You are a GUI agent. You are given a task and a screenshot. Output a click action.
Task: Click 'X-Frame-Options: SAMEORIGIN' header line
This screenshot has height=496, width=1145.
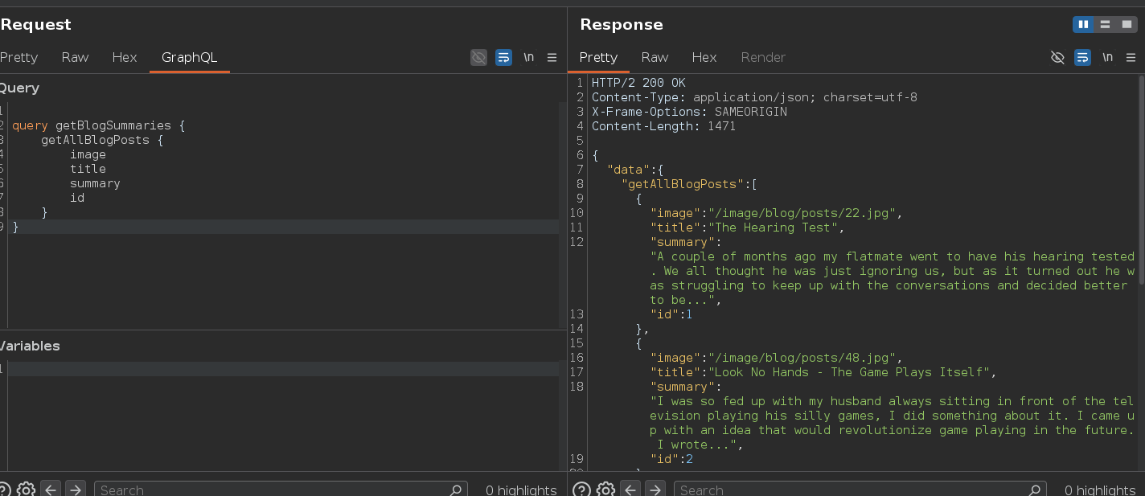689,112
